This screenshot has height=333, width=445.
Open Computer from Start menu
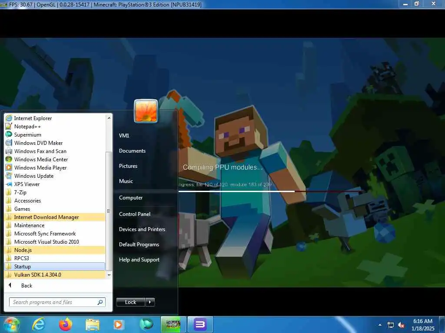tap(130, 197)
